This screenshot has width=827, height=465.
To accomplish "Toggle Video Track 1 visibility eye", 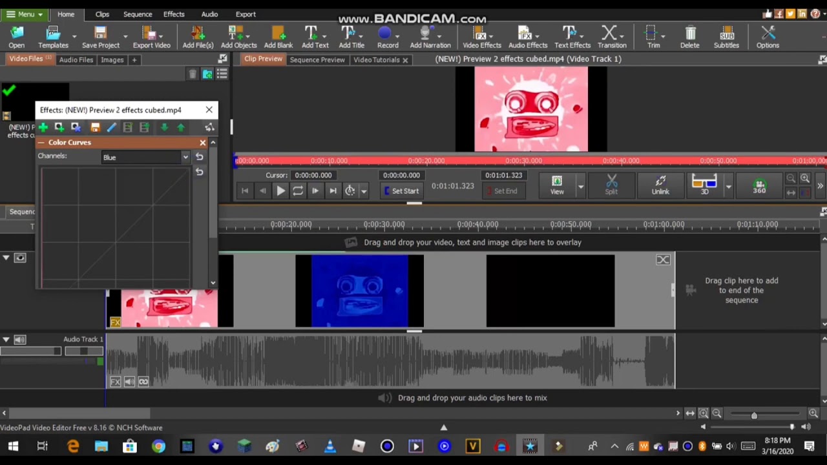I will (20, 258).
